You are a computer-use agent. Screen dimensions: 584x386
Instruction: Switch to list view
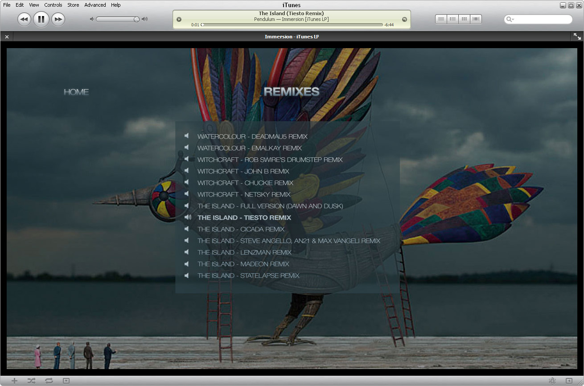point(441,19)
